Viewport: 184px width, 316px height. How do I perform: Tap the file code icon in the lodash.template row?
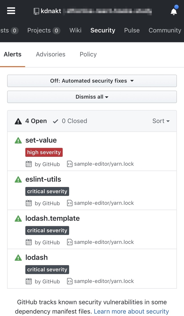click(x=70, y=242)
